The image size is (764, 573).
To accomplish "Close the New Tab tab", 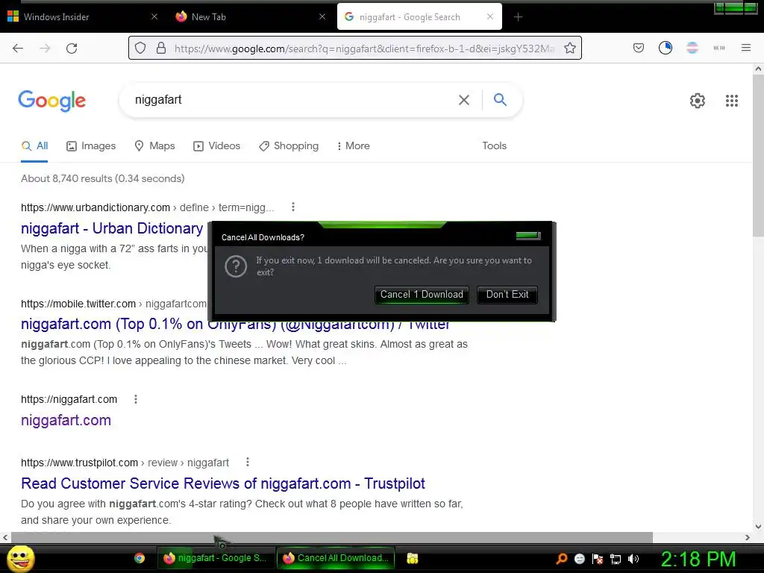I will coord(322,16).
